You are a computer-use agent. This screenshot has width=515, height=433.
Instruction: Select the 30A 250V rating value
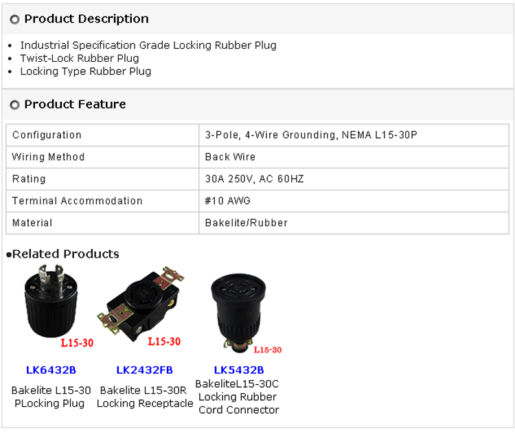point(254,179)
